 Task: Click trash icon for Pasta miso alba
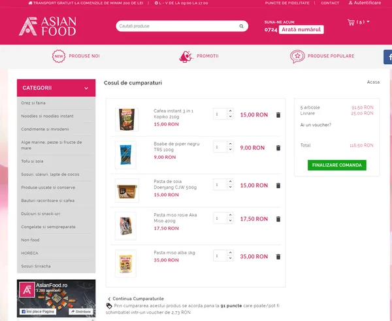coord(278,256)
